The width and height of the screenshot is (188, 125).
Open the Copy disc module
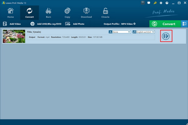click(67, 13)
